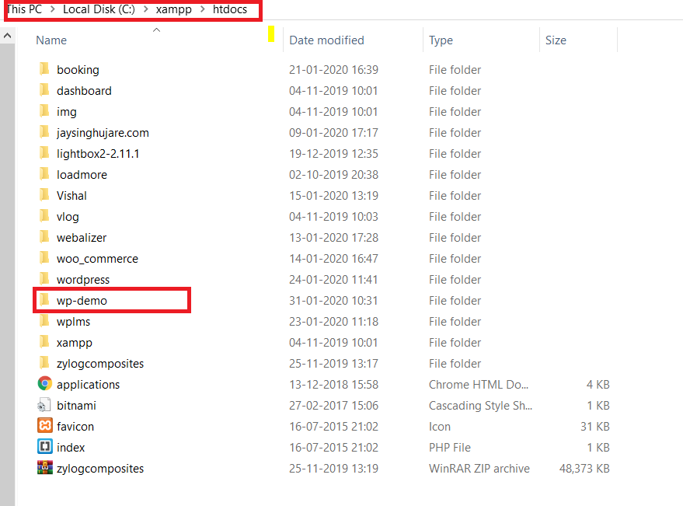Navigate to xampp in address bar

coord(174,9)
